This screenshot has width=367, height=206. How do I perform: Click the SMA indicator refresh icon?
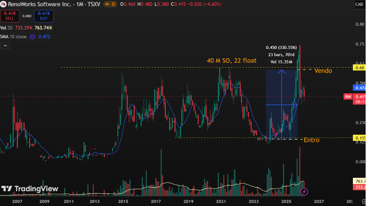point(33,37)
